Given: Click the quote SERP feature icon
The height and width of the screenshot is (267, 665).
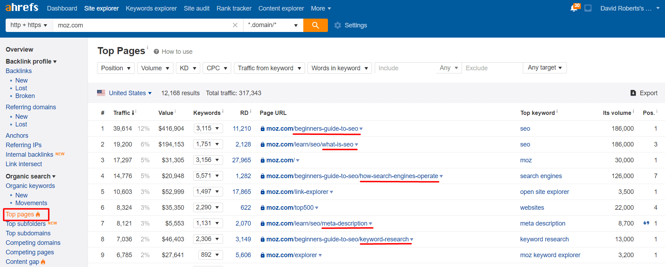Looking at the screenshot, I should point(646,223).
